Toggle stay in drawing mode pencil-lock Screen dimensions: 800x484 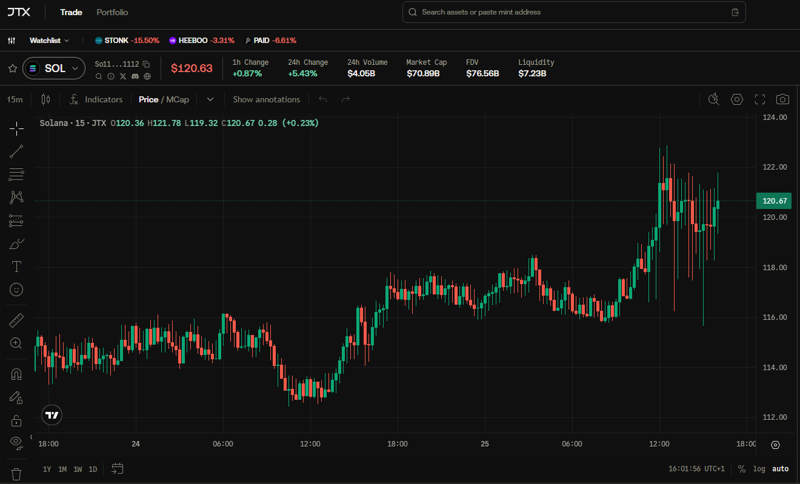(x=16, y=397)
